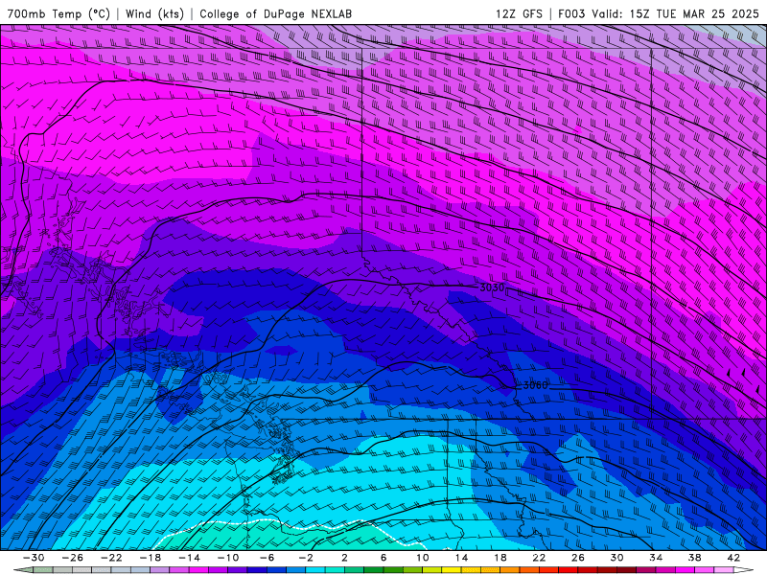This screenshot has height=575, width=767.
Task: Click the -18 legend value
Action: pyautogui.click(x=151, y=558)
